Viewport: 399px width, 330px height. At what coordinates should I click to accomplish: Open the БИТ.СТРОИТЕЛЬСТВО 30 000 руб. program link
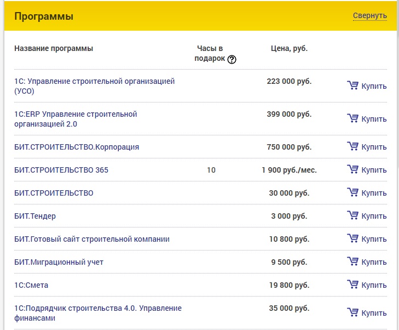point(54,193)
